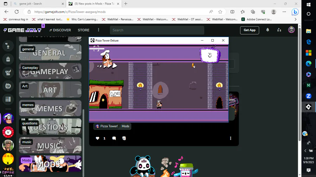Viewport: 316px width, 177px height.
Task: Open Edge browser essentials heart icon
Action: click(263, 12)
